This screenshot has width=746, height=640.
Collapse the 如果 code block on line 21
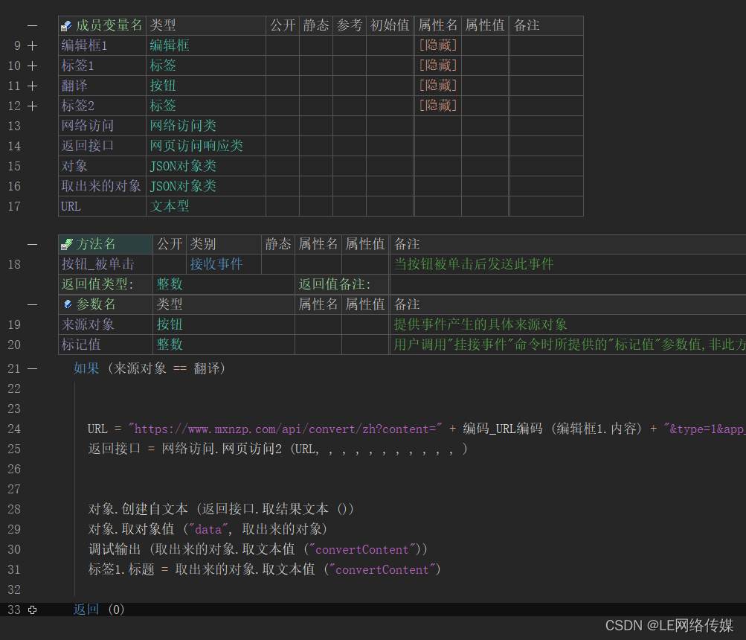30,368
